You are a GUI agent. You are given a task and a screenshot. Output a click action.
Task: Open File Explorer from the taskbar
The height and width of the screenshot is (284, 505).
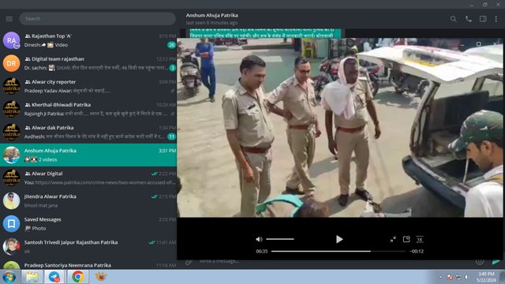pyautogui.click(x=32, y=277)
